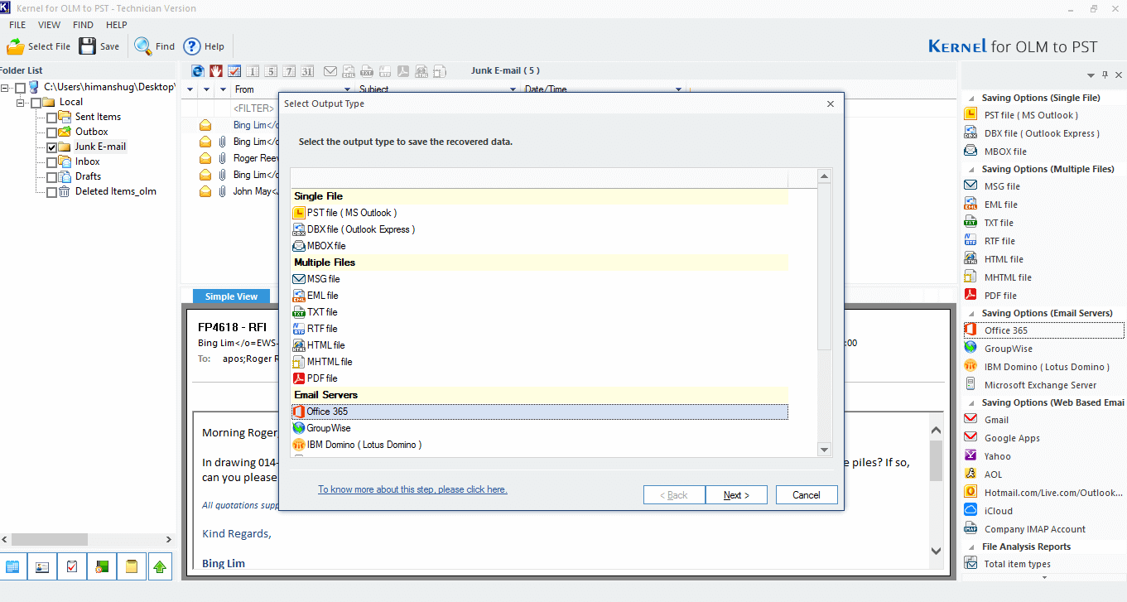Toggle the root C:\Users path checkbox

[x=20, y=87]
